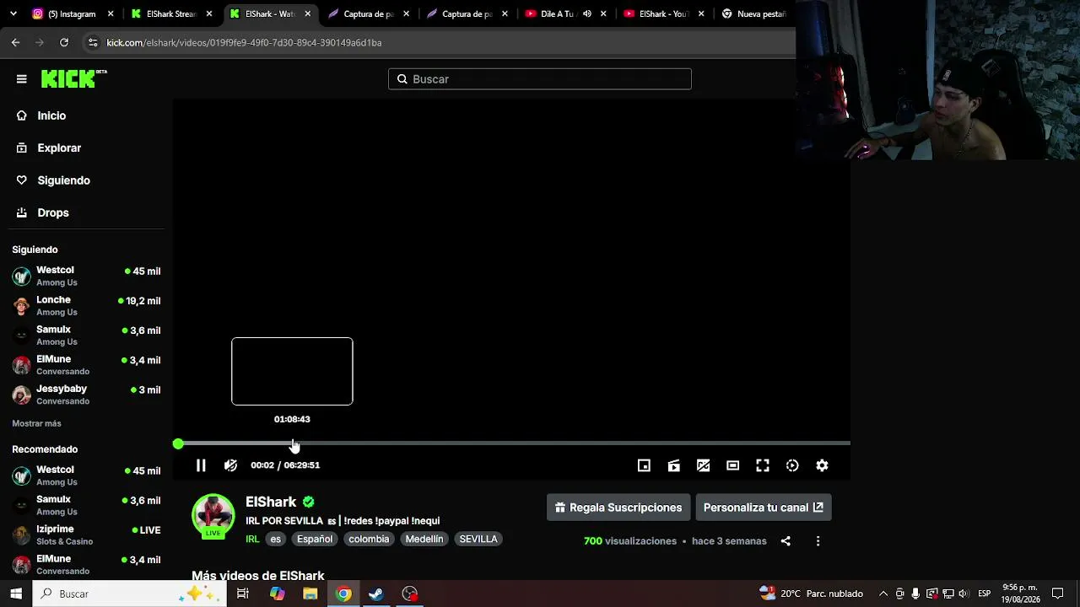The width and height of the screenshot is (1080, 607).
Task: Enable picture-in-picture mini player
Action: (x=644, y=465)
